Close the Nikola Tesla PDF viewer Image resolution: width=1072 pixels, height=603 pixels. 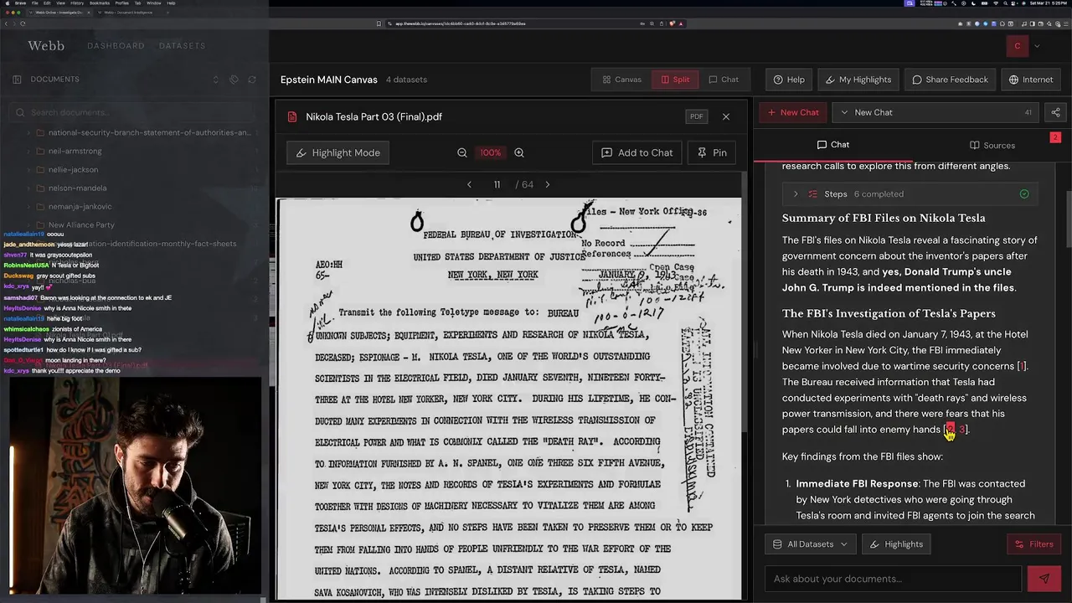tap(726, 116)
